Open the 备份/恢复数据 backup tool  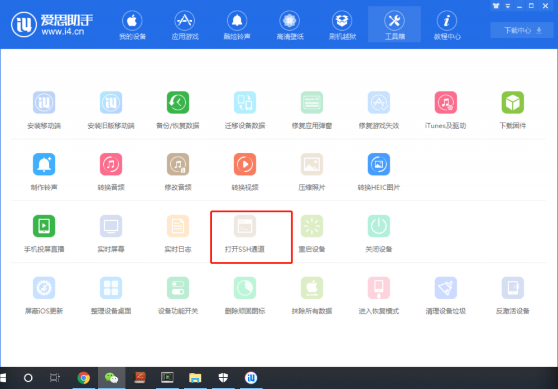pyautogui.click(x=177, y=103)
